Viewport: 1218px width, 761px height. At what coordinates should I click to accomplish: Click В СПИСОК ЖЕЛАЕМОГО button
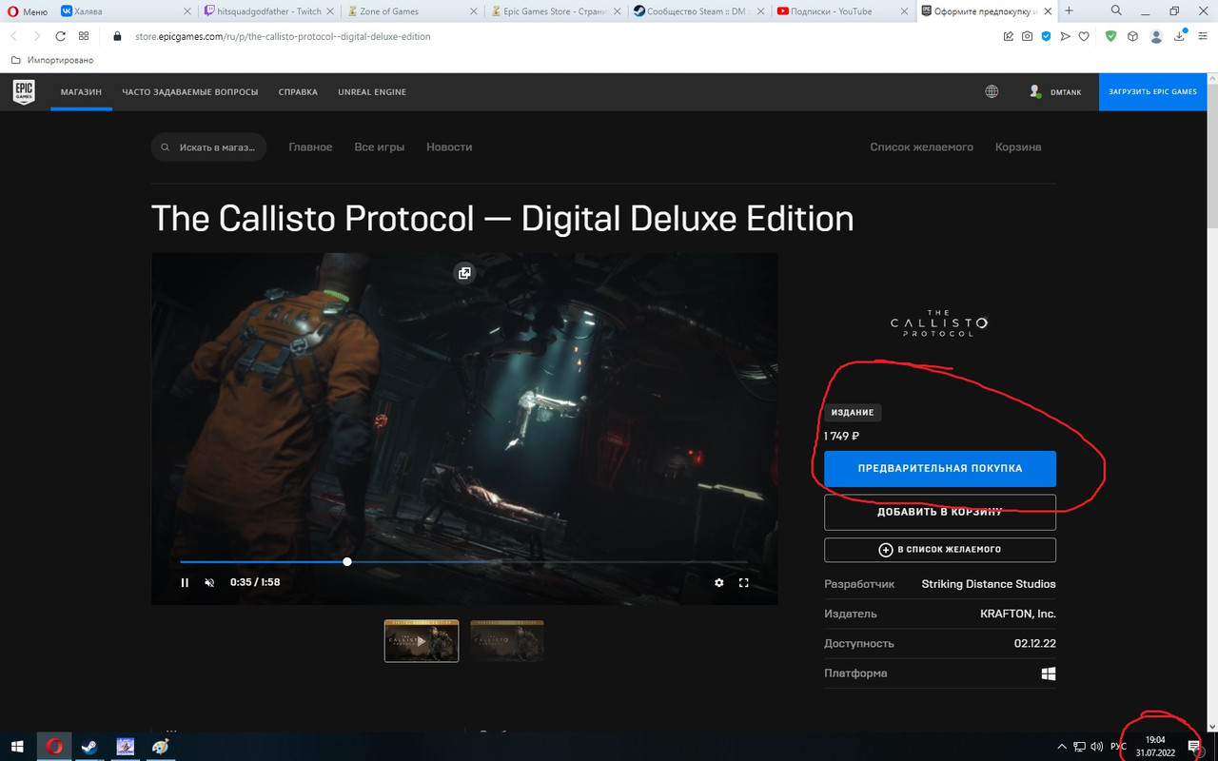click(940, 550)
